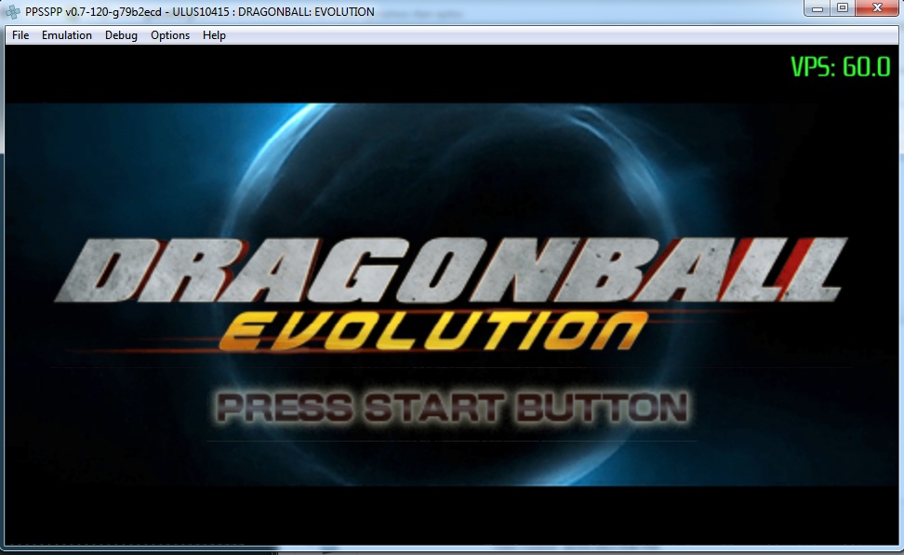Expand the Debug menu
This screenshot has width=904, height=555.
click(121, 35)
